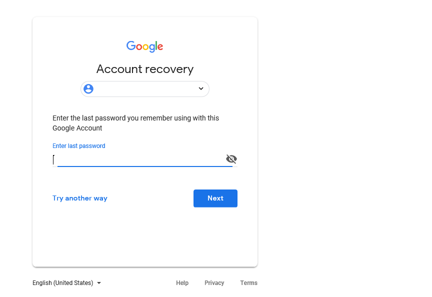Show password using the crossed-eye icon
This screenshot has width=432, height=297.
231,159
